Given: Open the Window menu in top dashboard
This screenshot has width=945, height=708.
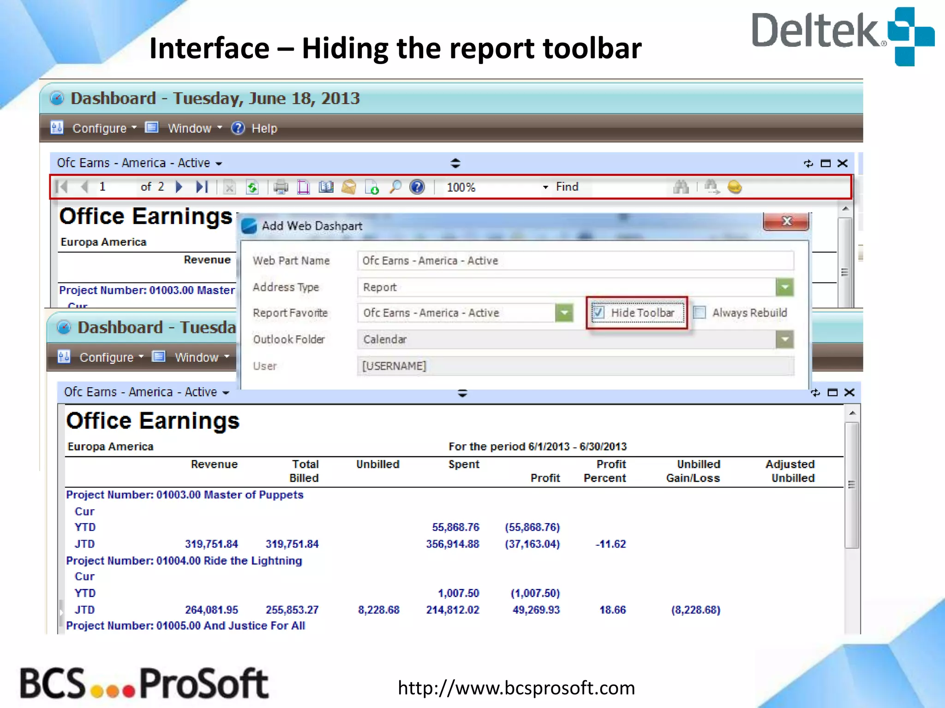Looking at the screenshot, I should tap(195, 128).
